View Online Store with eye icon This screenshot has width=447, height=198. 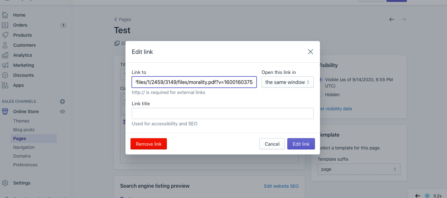(x=62, y=112)
